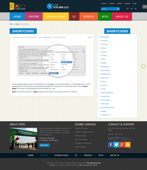Open the Pricing Tables link
The height and width of the screenshot is (170, 147).
(105, 100)
